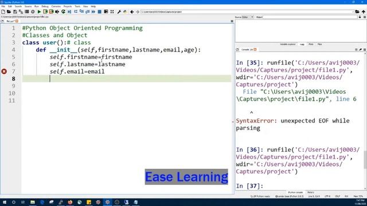Go forward to the next cursor position
Screen dimensions: 367x206
pyautogui.click(x=138, y=11)
